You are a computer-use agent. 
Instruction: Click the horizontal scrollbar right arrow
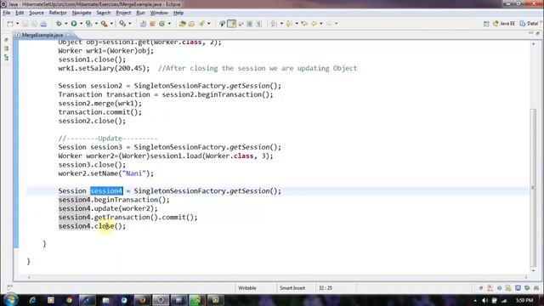[526, 277]
